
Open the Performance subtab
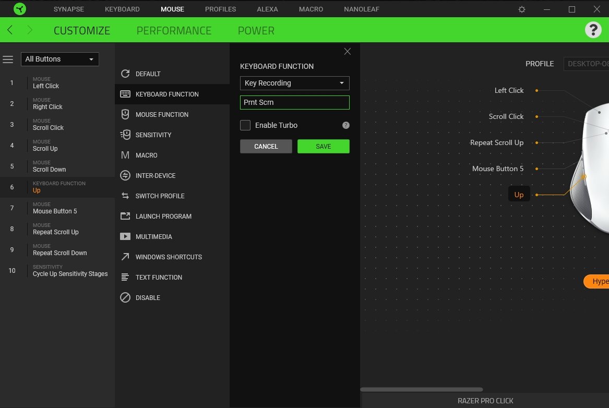[x=174, y=30]
